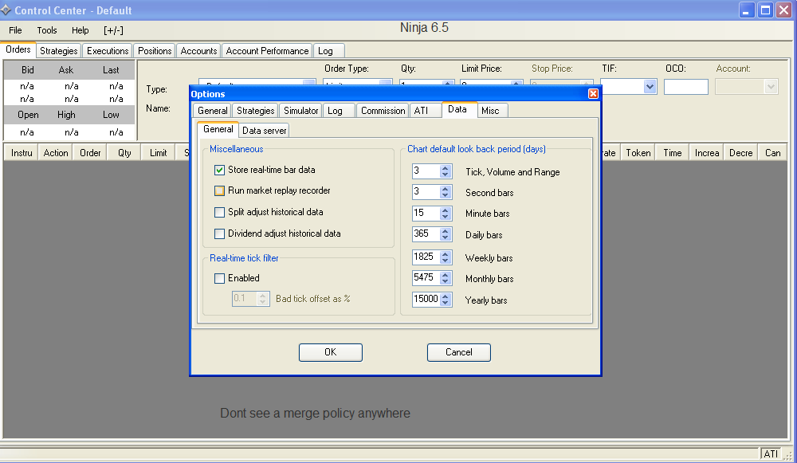This screenshot has height=463, width=797.
Task: Click the Minute bars spinner arrows
Action: tap(446, 214)
